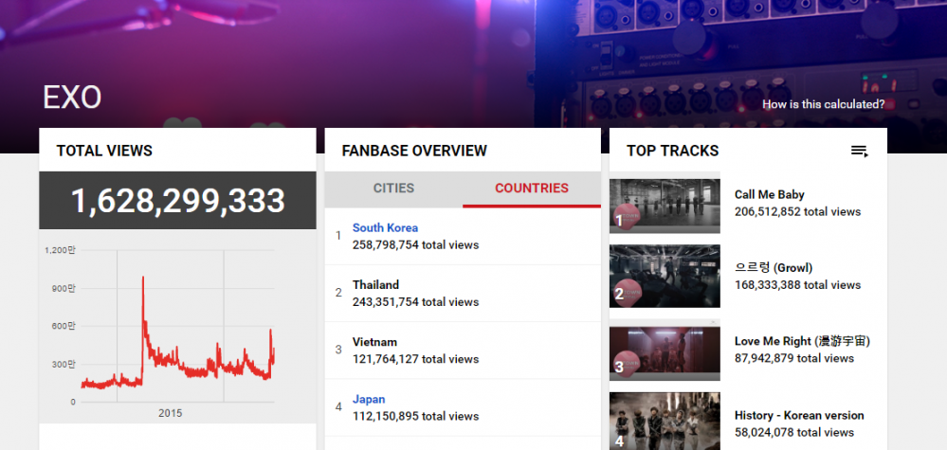Click the Love Me Right track title
The width and height of the screenshot is (947, 450).
[x=802, y=341]
